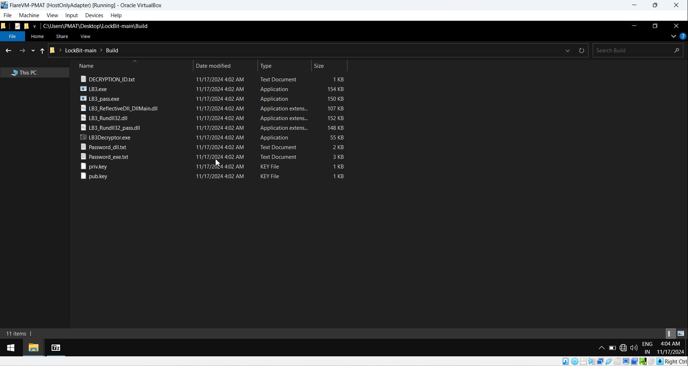Open the VirtualBox Help menu
The width and height of the screenshot is (688, 366).
point(116,15)
